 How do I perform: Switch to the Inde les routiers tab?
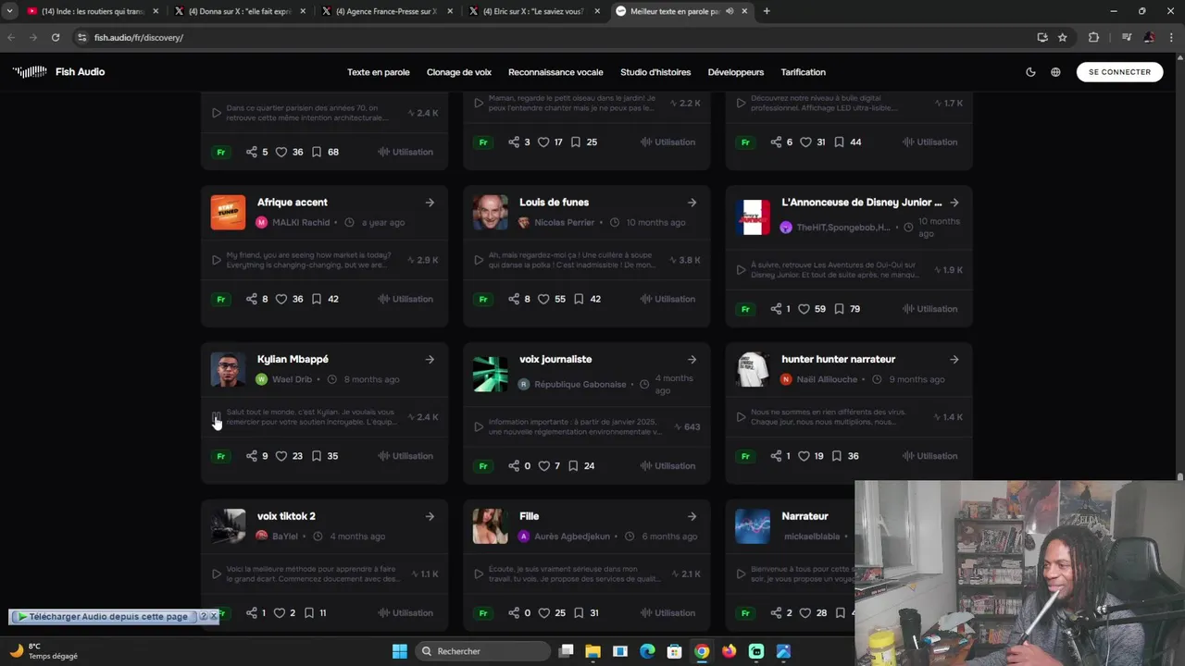(94, 11)
